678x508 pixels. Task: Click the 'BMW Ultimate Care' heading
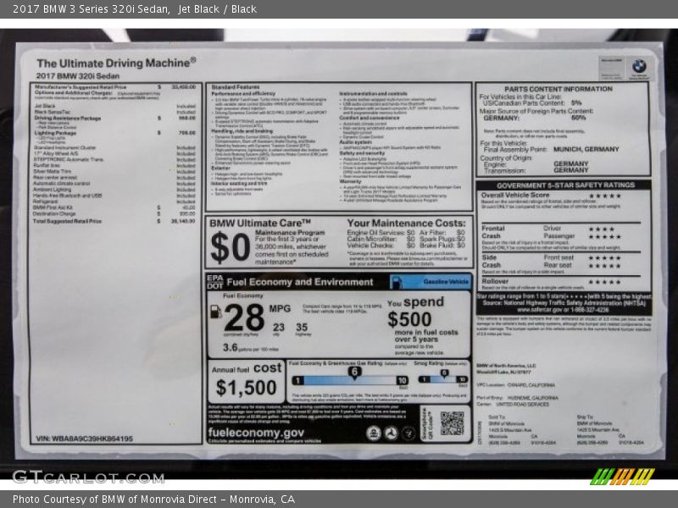(260, 223)
